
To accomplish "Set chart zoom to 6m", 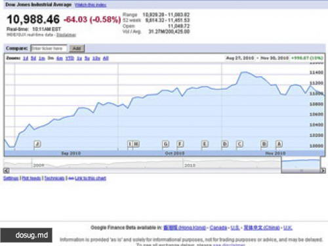I will click(x=60, y=58).
